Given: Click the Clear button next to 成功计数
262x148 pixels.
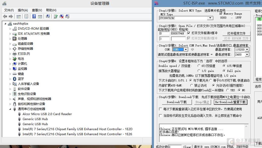Looking at the screenshot, I should 187,147.
